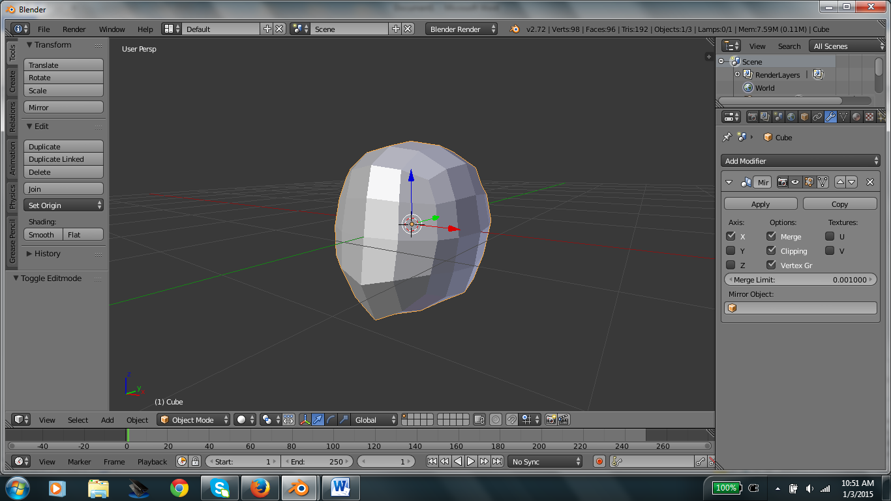Screen dimensions: 891x501
Task: Open the Add menu in the viewport header
Action: click(107, 419)
